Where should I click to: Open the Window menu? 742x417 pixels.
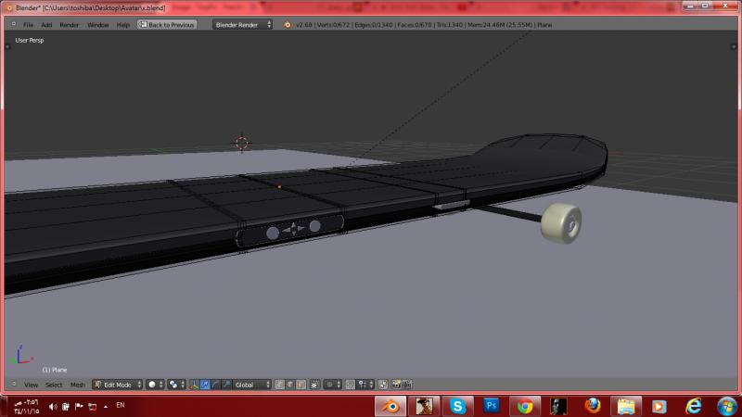pos(98,25)
